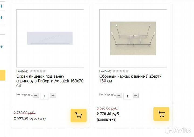
Task: Click the Avito logo watermark
Action: tap(178, 130)
